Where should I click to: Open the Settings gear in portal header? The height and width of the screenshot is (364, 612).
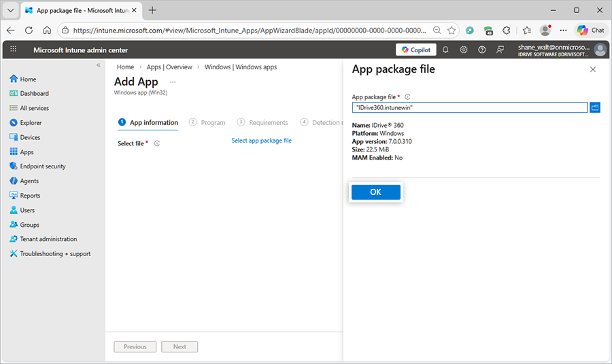[464, 50]
